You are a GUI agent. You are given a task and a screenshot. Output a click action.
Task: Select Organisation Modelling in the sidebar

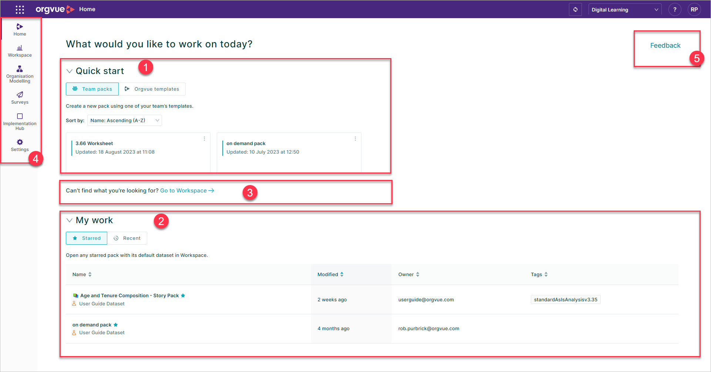click(x=20, y=73)
